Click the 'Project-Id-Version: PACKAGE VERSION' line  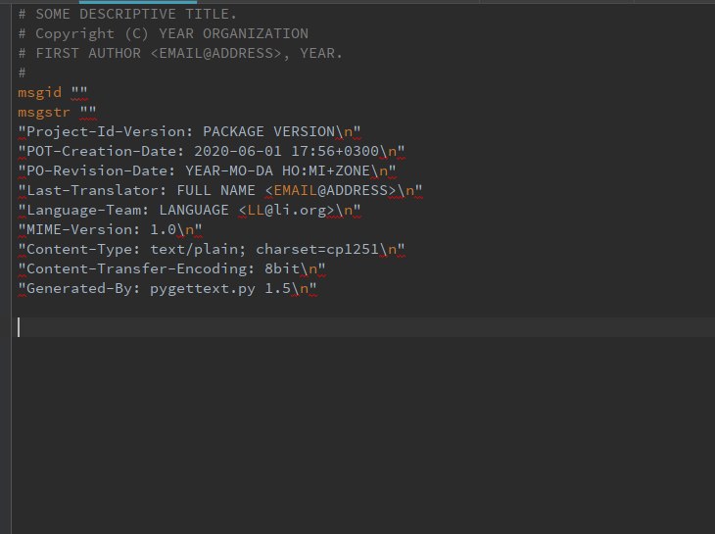[189, 132]
